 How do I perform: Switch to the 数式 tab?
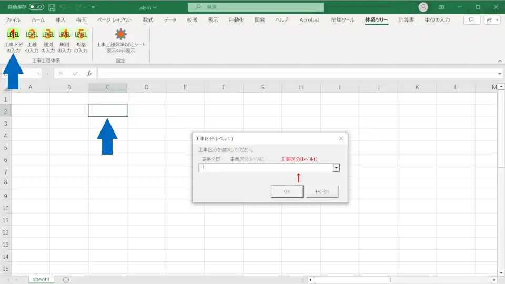pos(148,20)
